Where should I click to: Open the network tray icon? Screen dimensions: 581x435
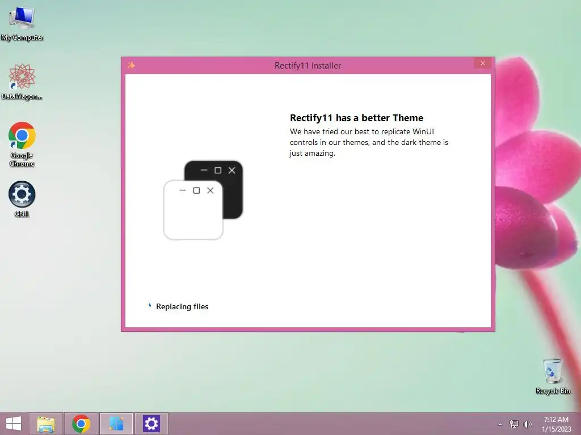514,424
